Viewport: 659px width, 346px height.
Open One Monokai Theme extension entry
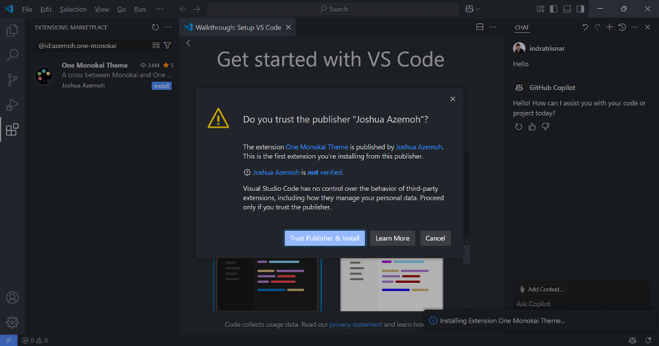pyautogui.click(x=103, y=75)
